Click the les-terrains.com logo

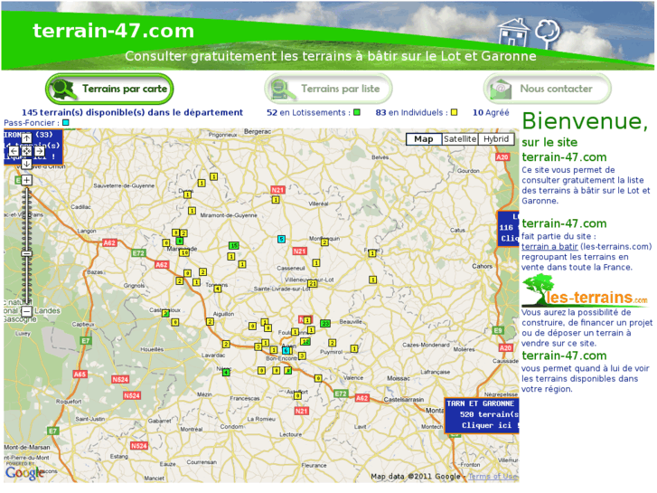(x=585, y=290)
